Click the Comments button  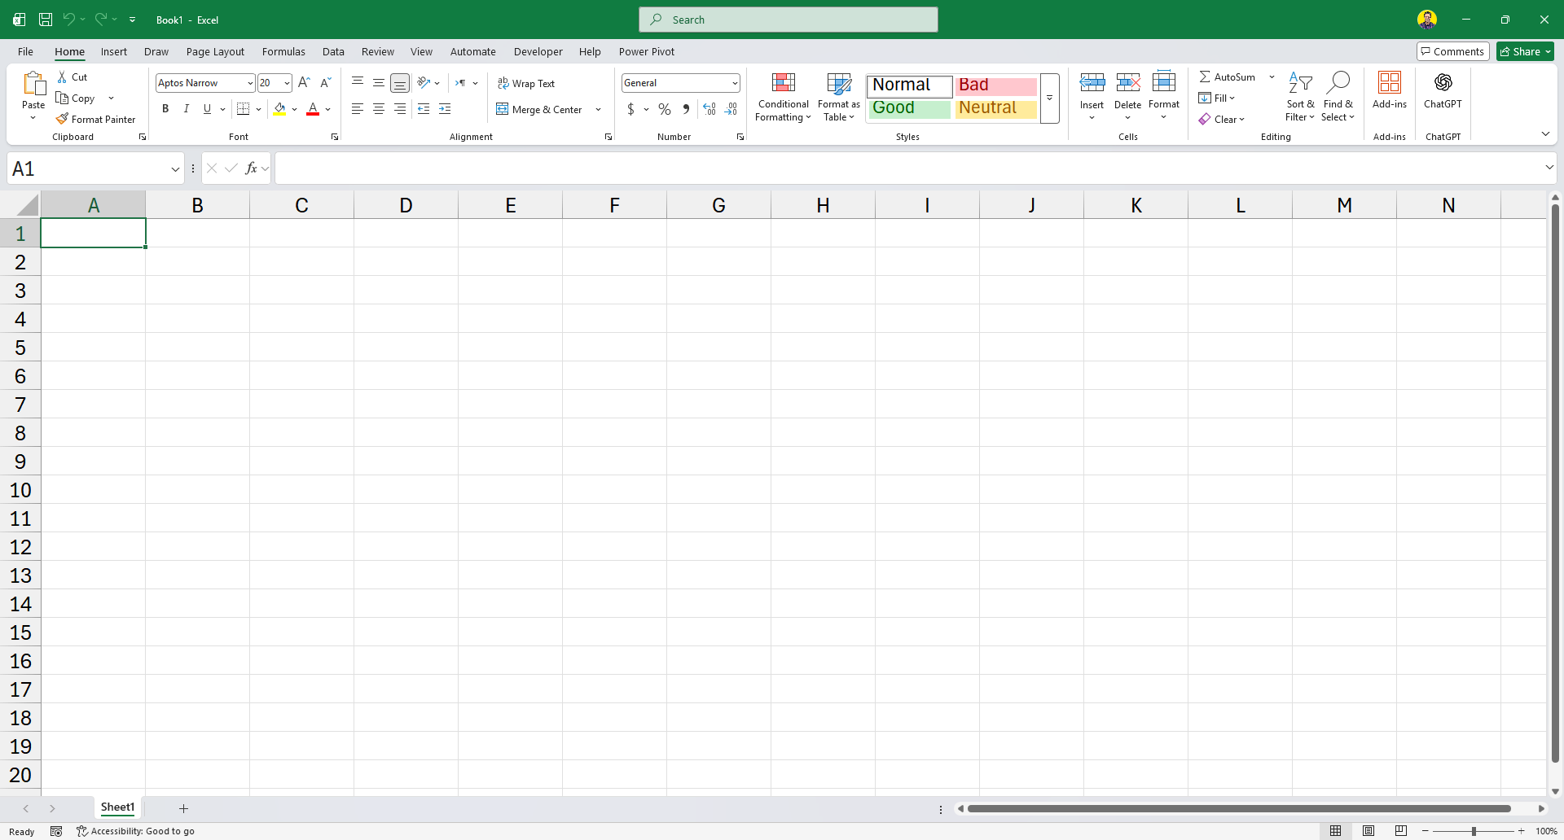pyautogui.click(x=1453, y=51)
